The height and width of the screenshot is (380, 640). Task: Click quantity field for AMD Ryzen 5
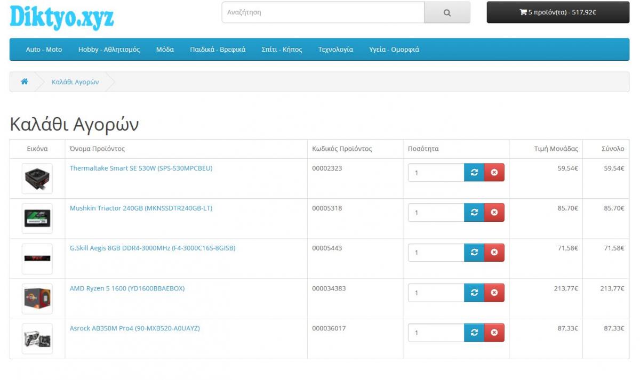click(436, 293)
